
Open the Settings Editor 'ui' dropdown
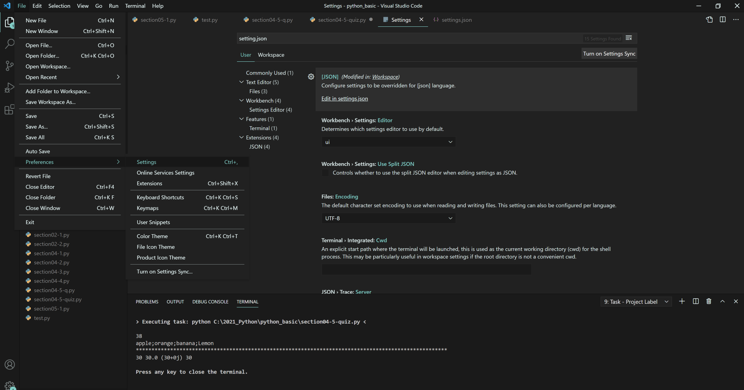(x=388, y=142)
